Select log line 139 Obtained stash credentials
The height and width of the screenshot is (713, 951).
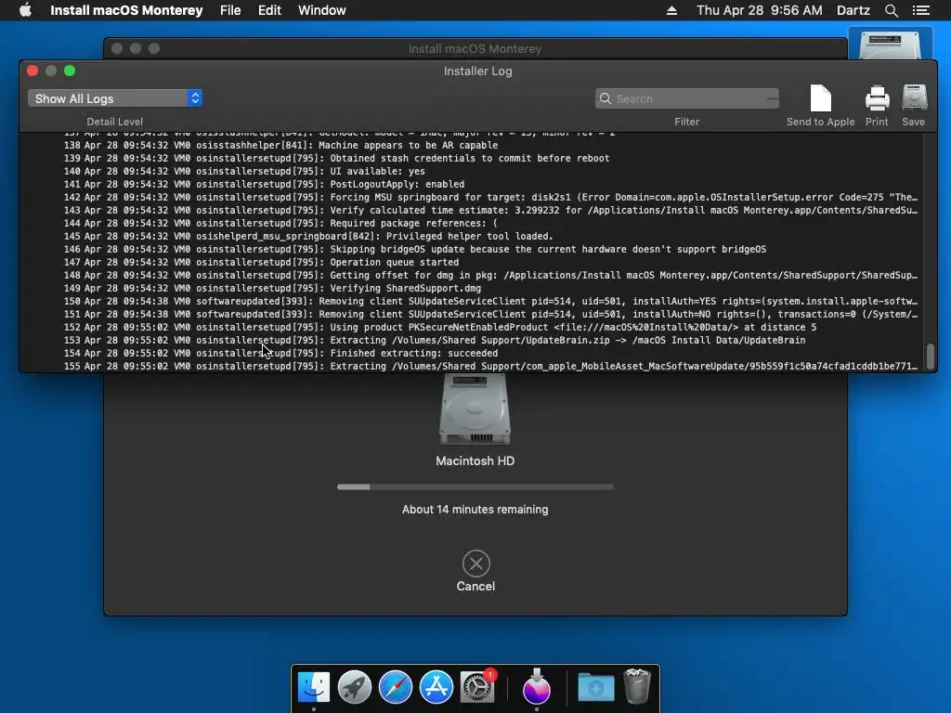pos(473,158)
